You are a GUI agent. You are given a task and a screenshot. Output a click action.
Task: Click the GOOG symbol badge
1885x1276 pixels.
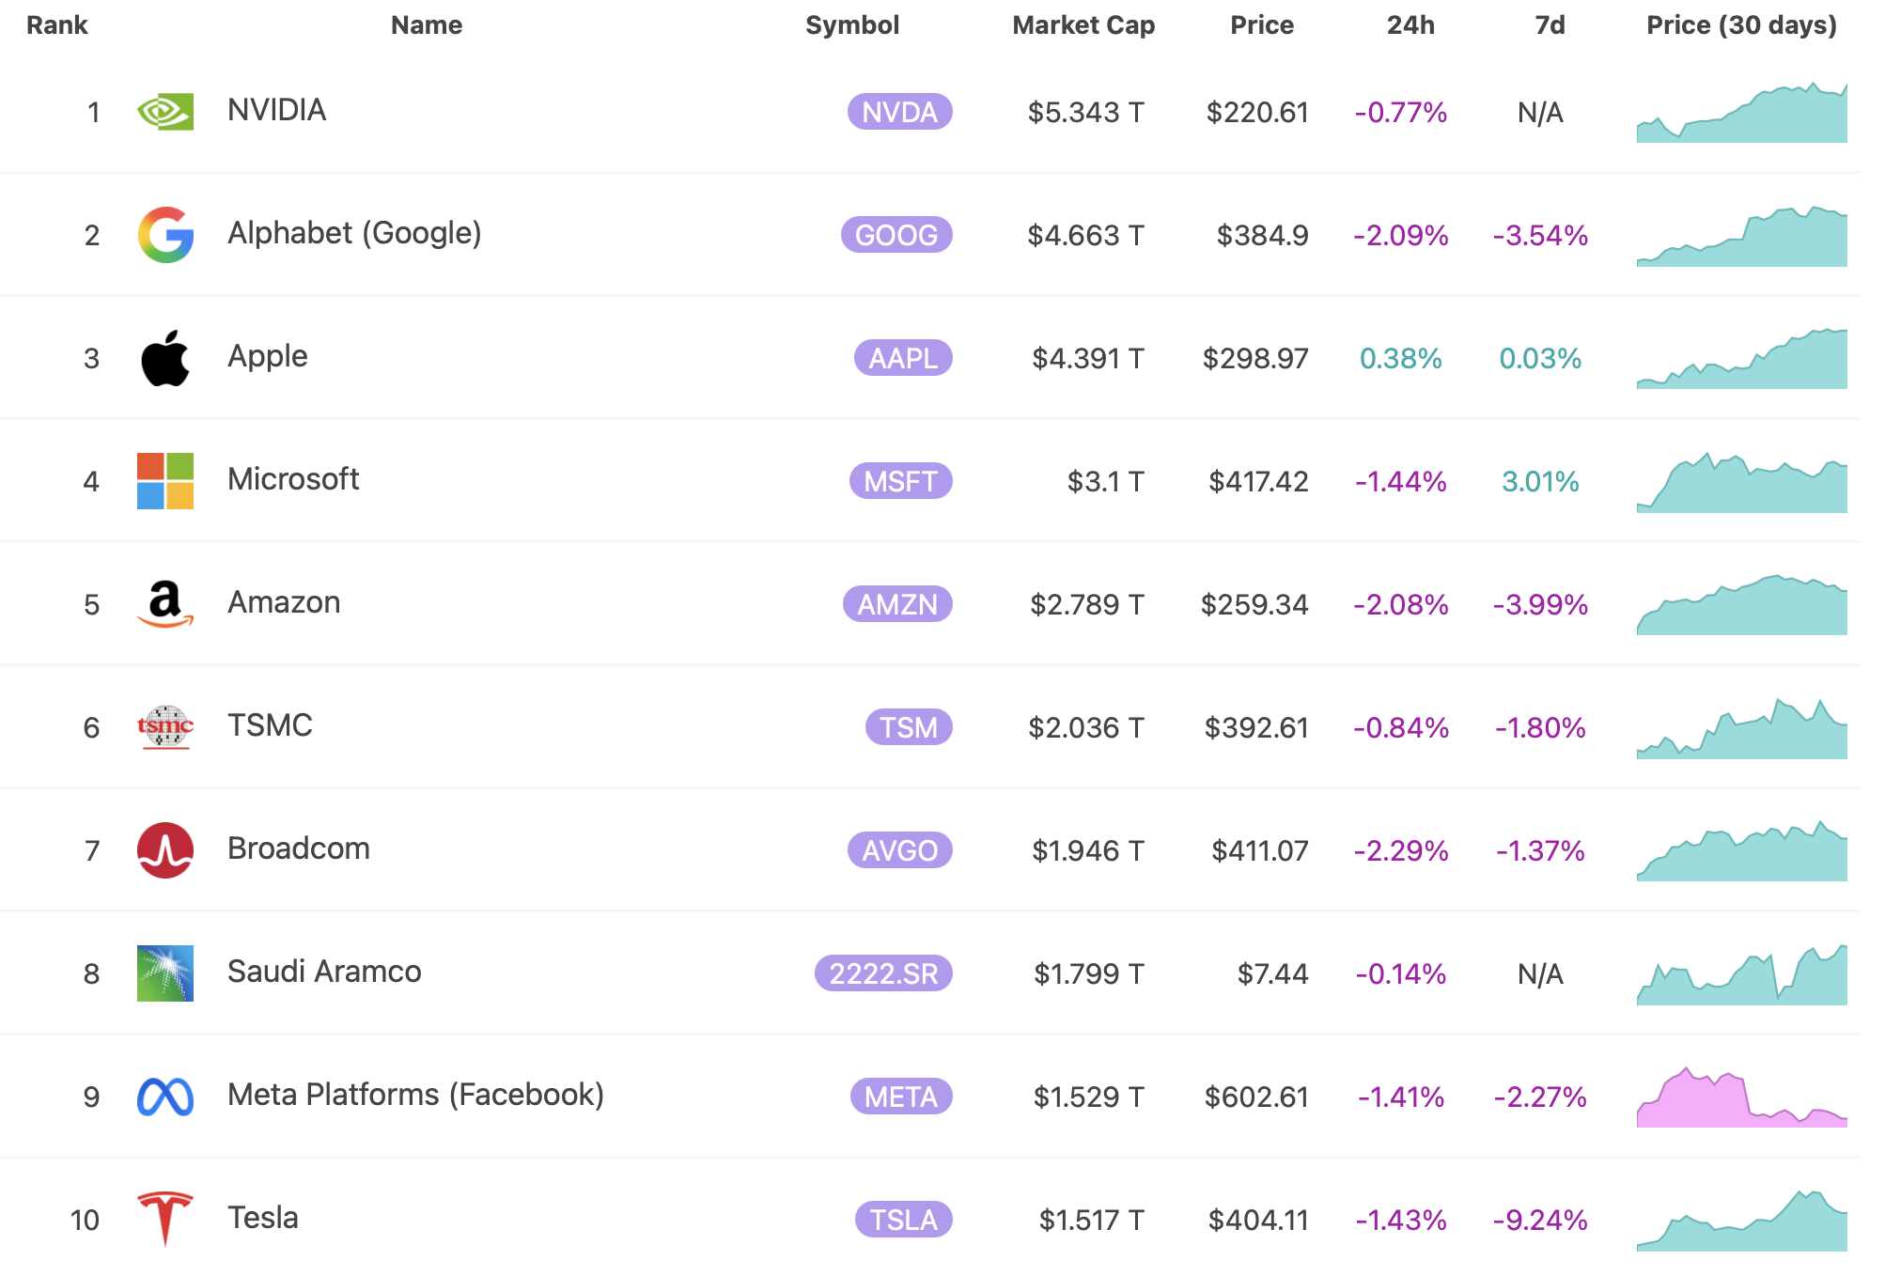[896, 235]
